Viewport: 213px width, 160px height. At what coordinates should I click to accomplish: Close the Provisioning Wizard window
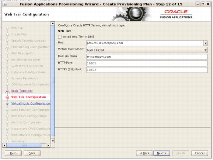208,4
